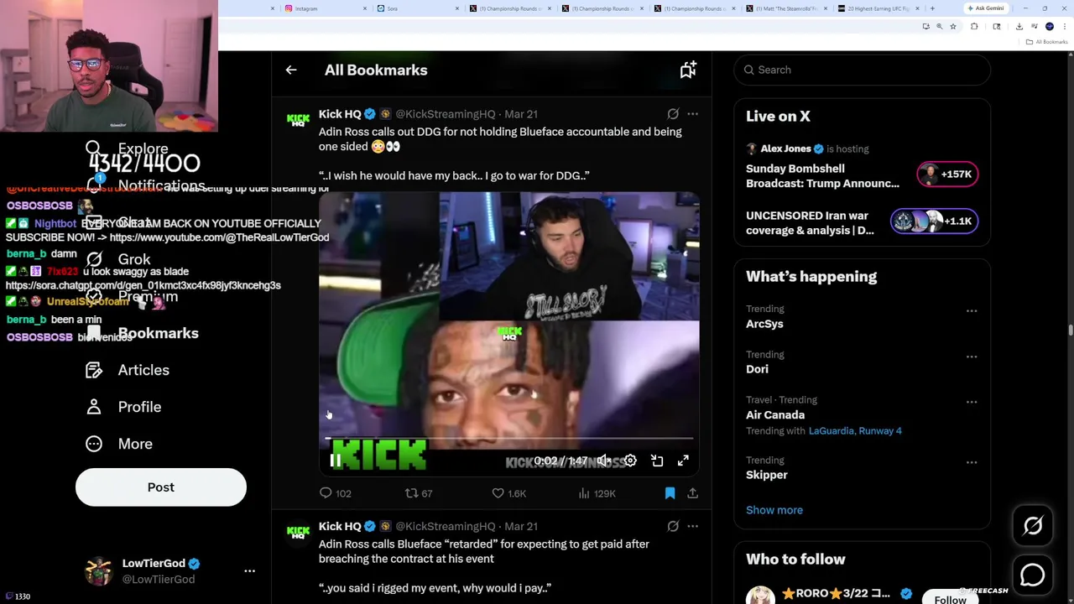This screenshot has width=1074, height=604.
Task: Switch to 20 Highest-Earning UFC browser tab
Action: (x=877, y=8)
